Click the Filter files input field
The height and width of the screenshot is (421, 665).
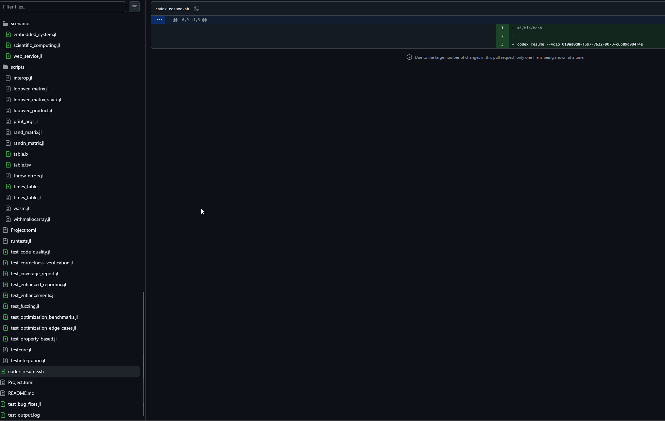63,7
